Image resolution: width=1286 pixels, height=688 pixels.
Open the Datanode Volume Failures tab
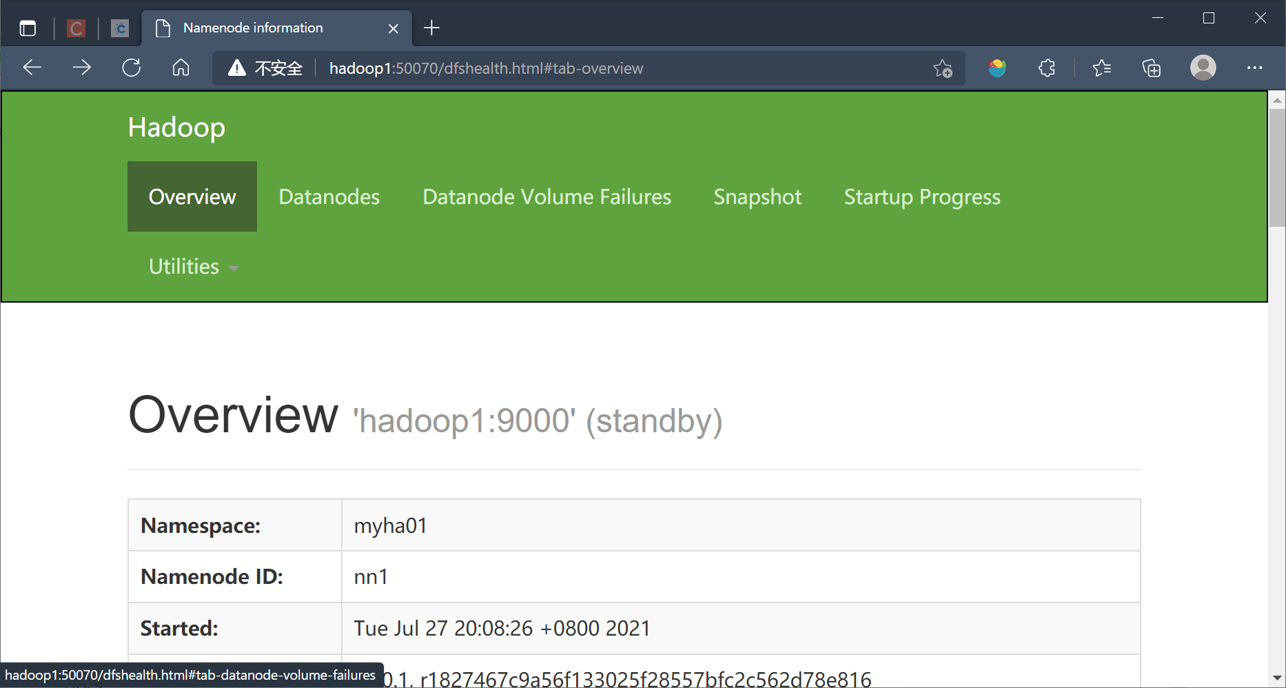tap(547, 196)
